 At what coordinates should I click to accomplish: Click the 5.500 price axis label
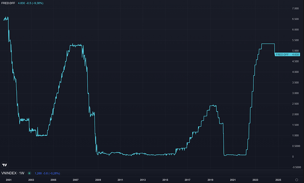pos(295,40)
